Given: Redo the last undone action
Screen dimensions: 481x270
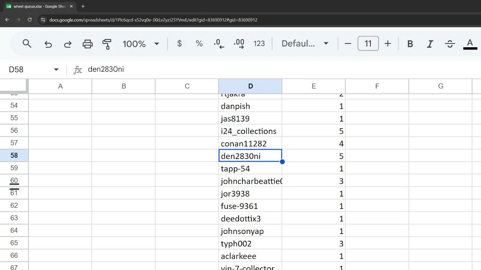Looking at the screenshot, I should point(68,44).
